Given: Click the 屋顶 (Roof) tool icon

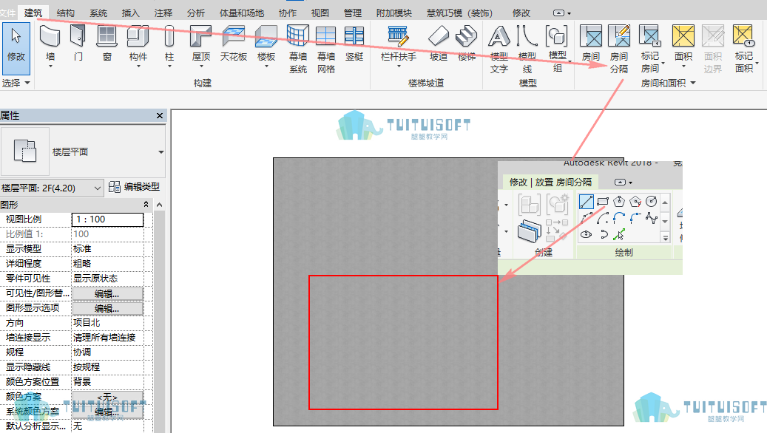Looking at the screenshot, I should pos(200,37).
